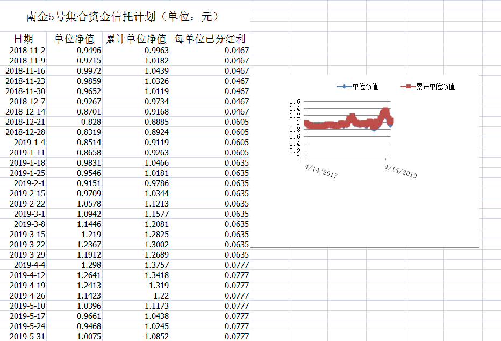
Task: Click dividend cell 0.0605 in 2018-12-21 row
Action: pyautogui.click(x=210, y=122)
